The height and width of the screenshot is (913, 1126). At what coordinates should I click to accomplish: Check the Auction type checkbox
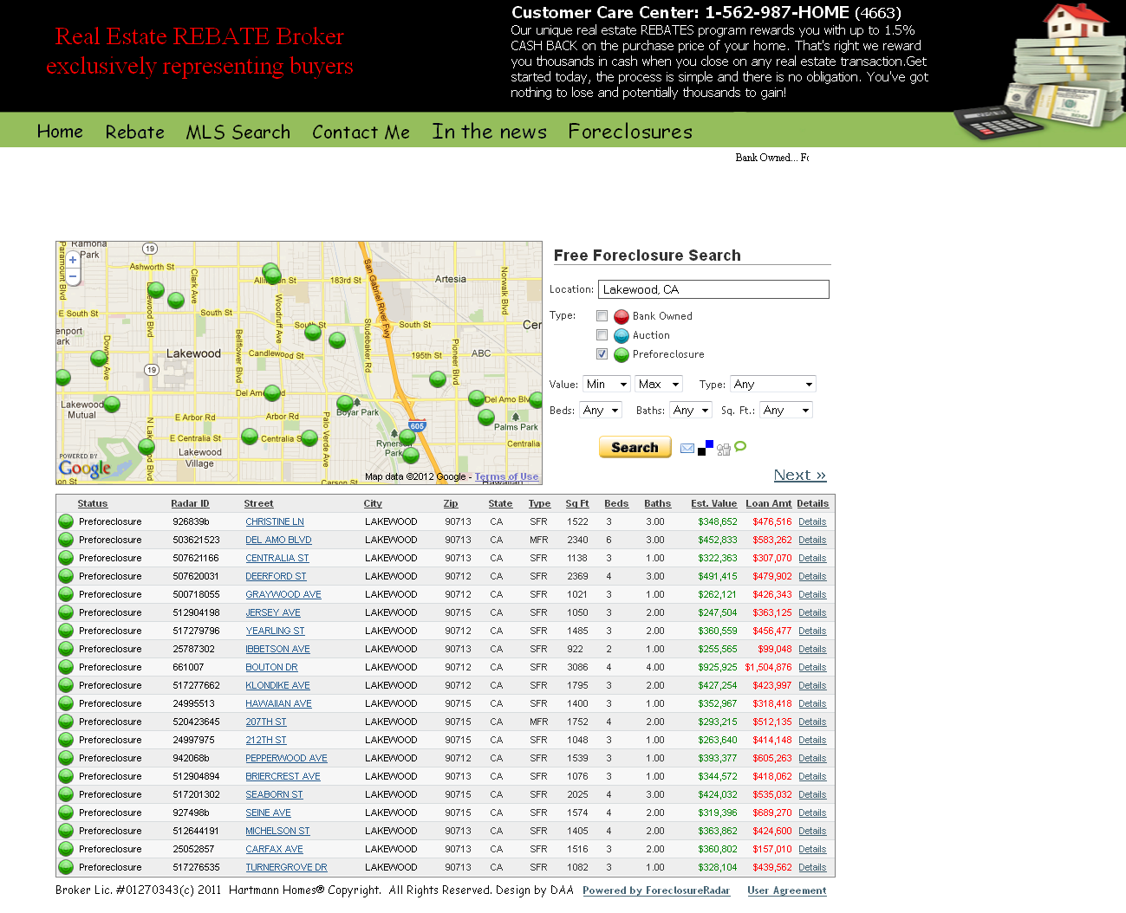(602, 335)
